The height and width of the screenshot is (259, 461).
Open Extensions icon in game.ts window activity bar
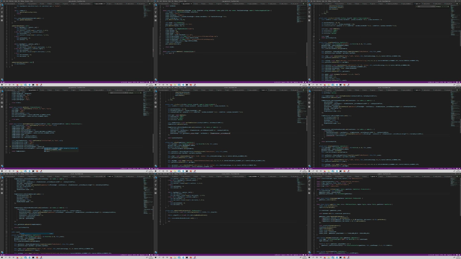[309, 193]
